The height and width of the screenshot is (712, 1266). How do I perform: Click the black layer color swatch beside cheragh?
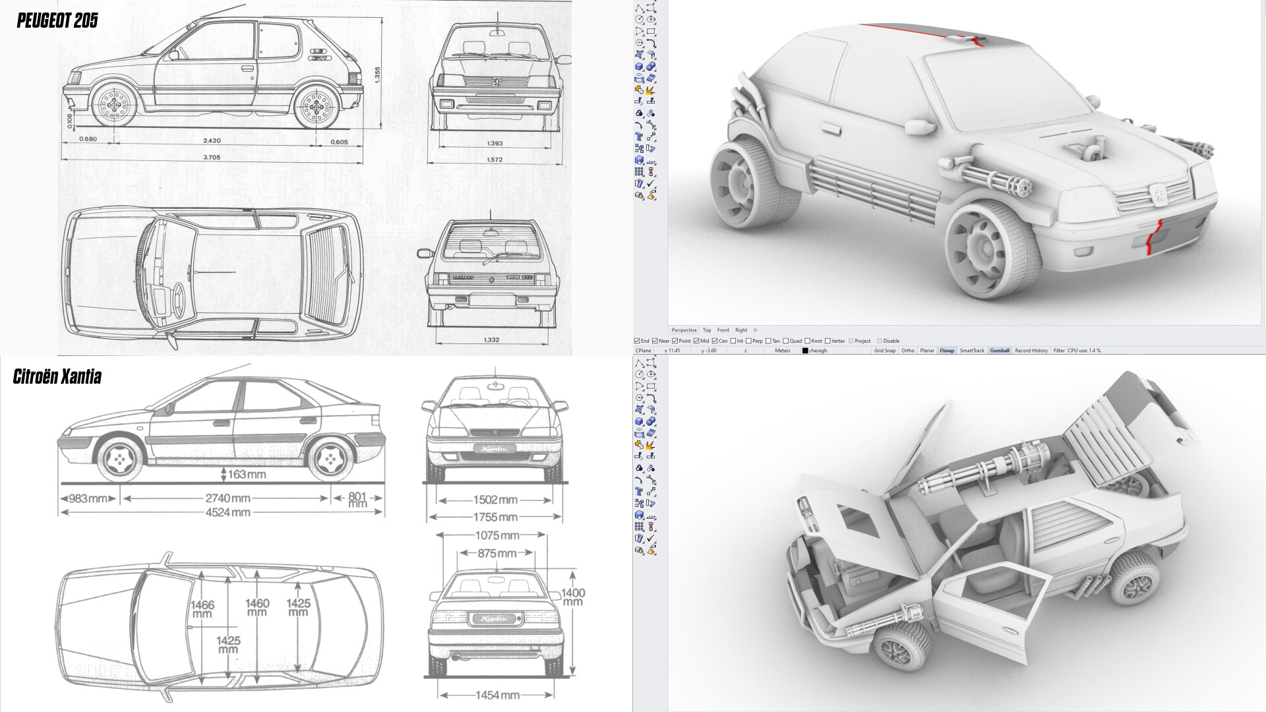tap(805, 351)
